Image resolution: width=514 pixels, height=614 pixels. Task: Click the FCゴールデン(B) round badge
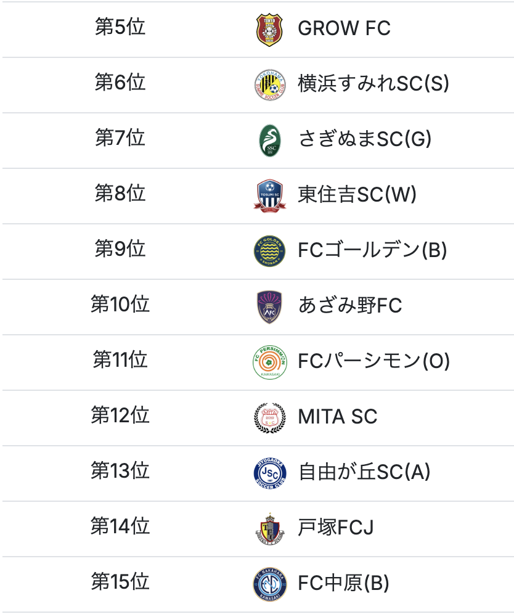tap(269, 252)
